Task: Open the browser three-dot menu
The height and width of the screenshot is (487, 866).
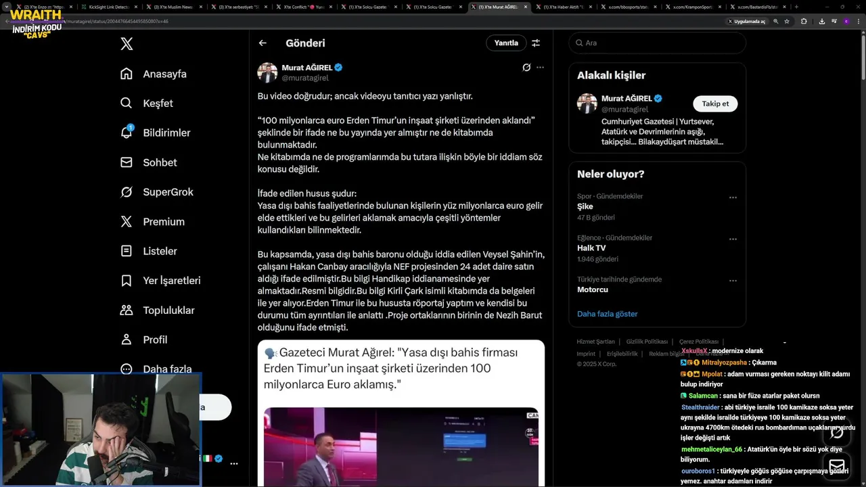Action: 858,21
